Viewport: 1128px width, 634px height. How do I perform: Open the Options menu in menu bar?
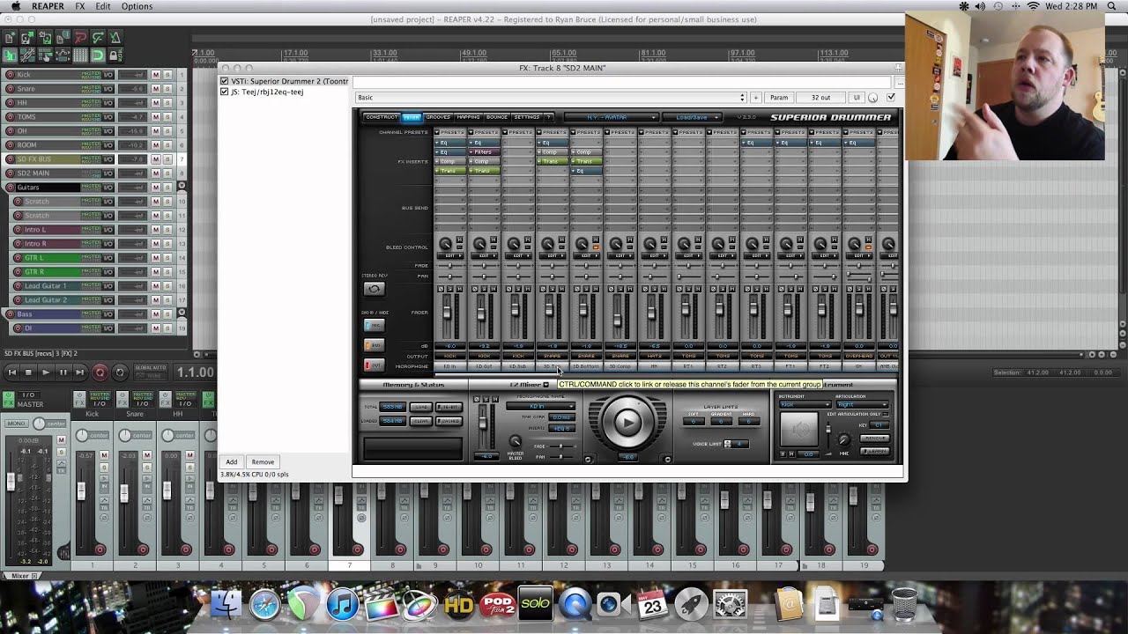[137, 6]
